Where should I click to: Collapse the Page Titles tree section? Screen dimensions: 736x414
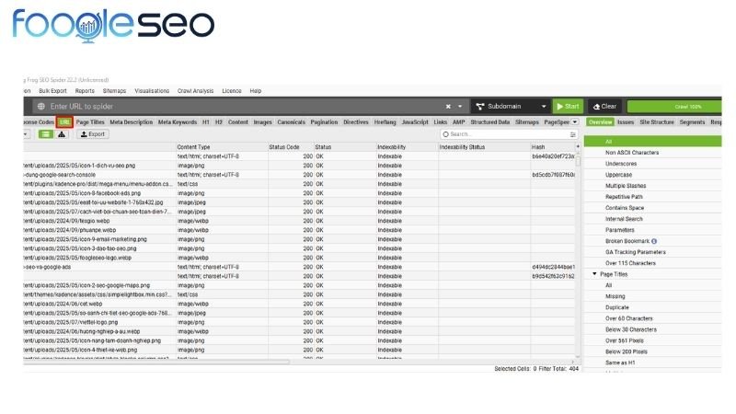point(594,274)
